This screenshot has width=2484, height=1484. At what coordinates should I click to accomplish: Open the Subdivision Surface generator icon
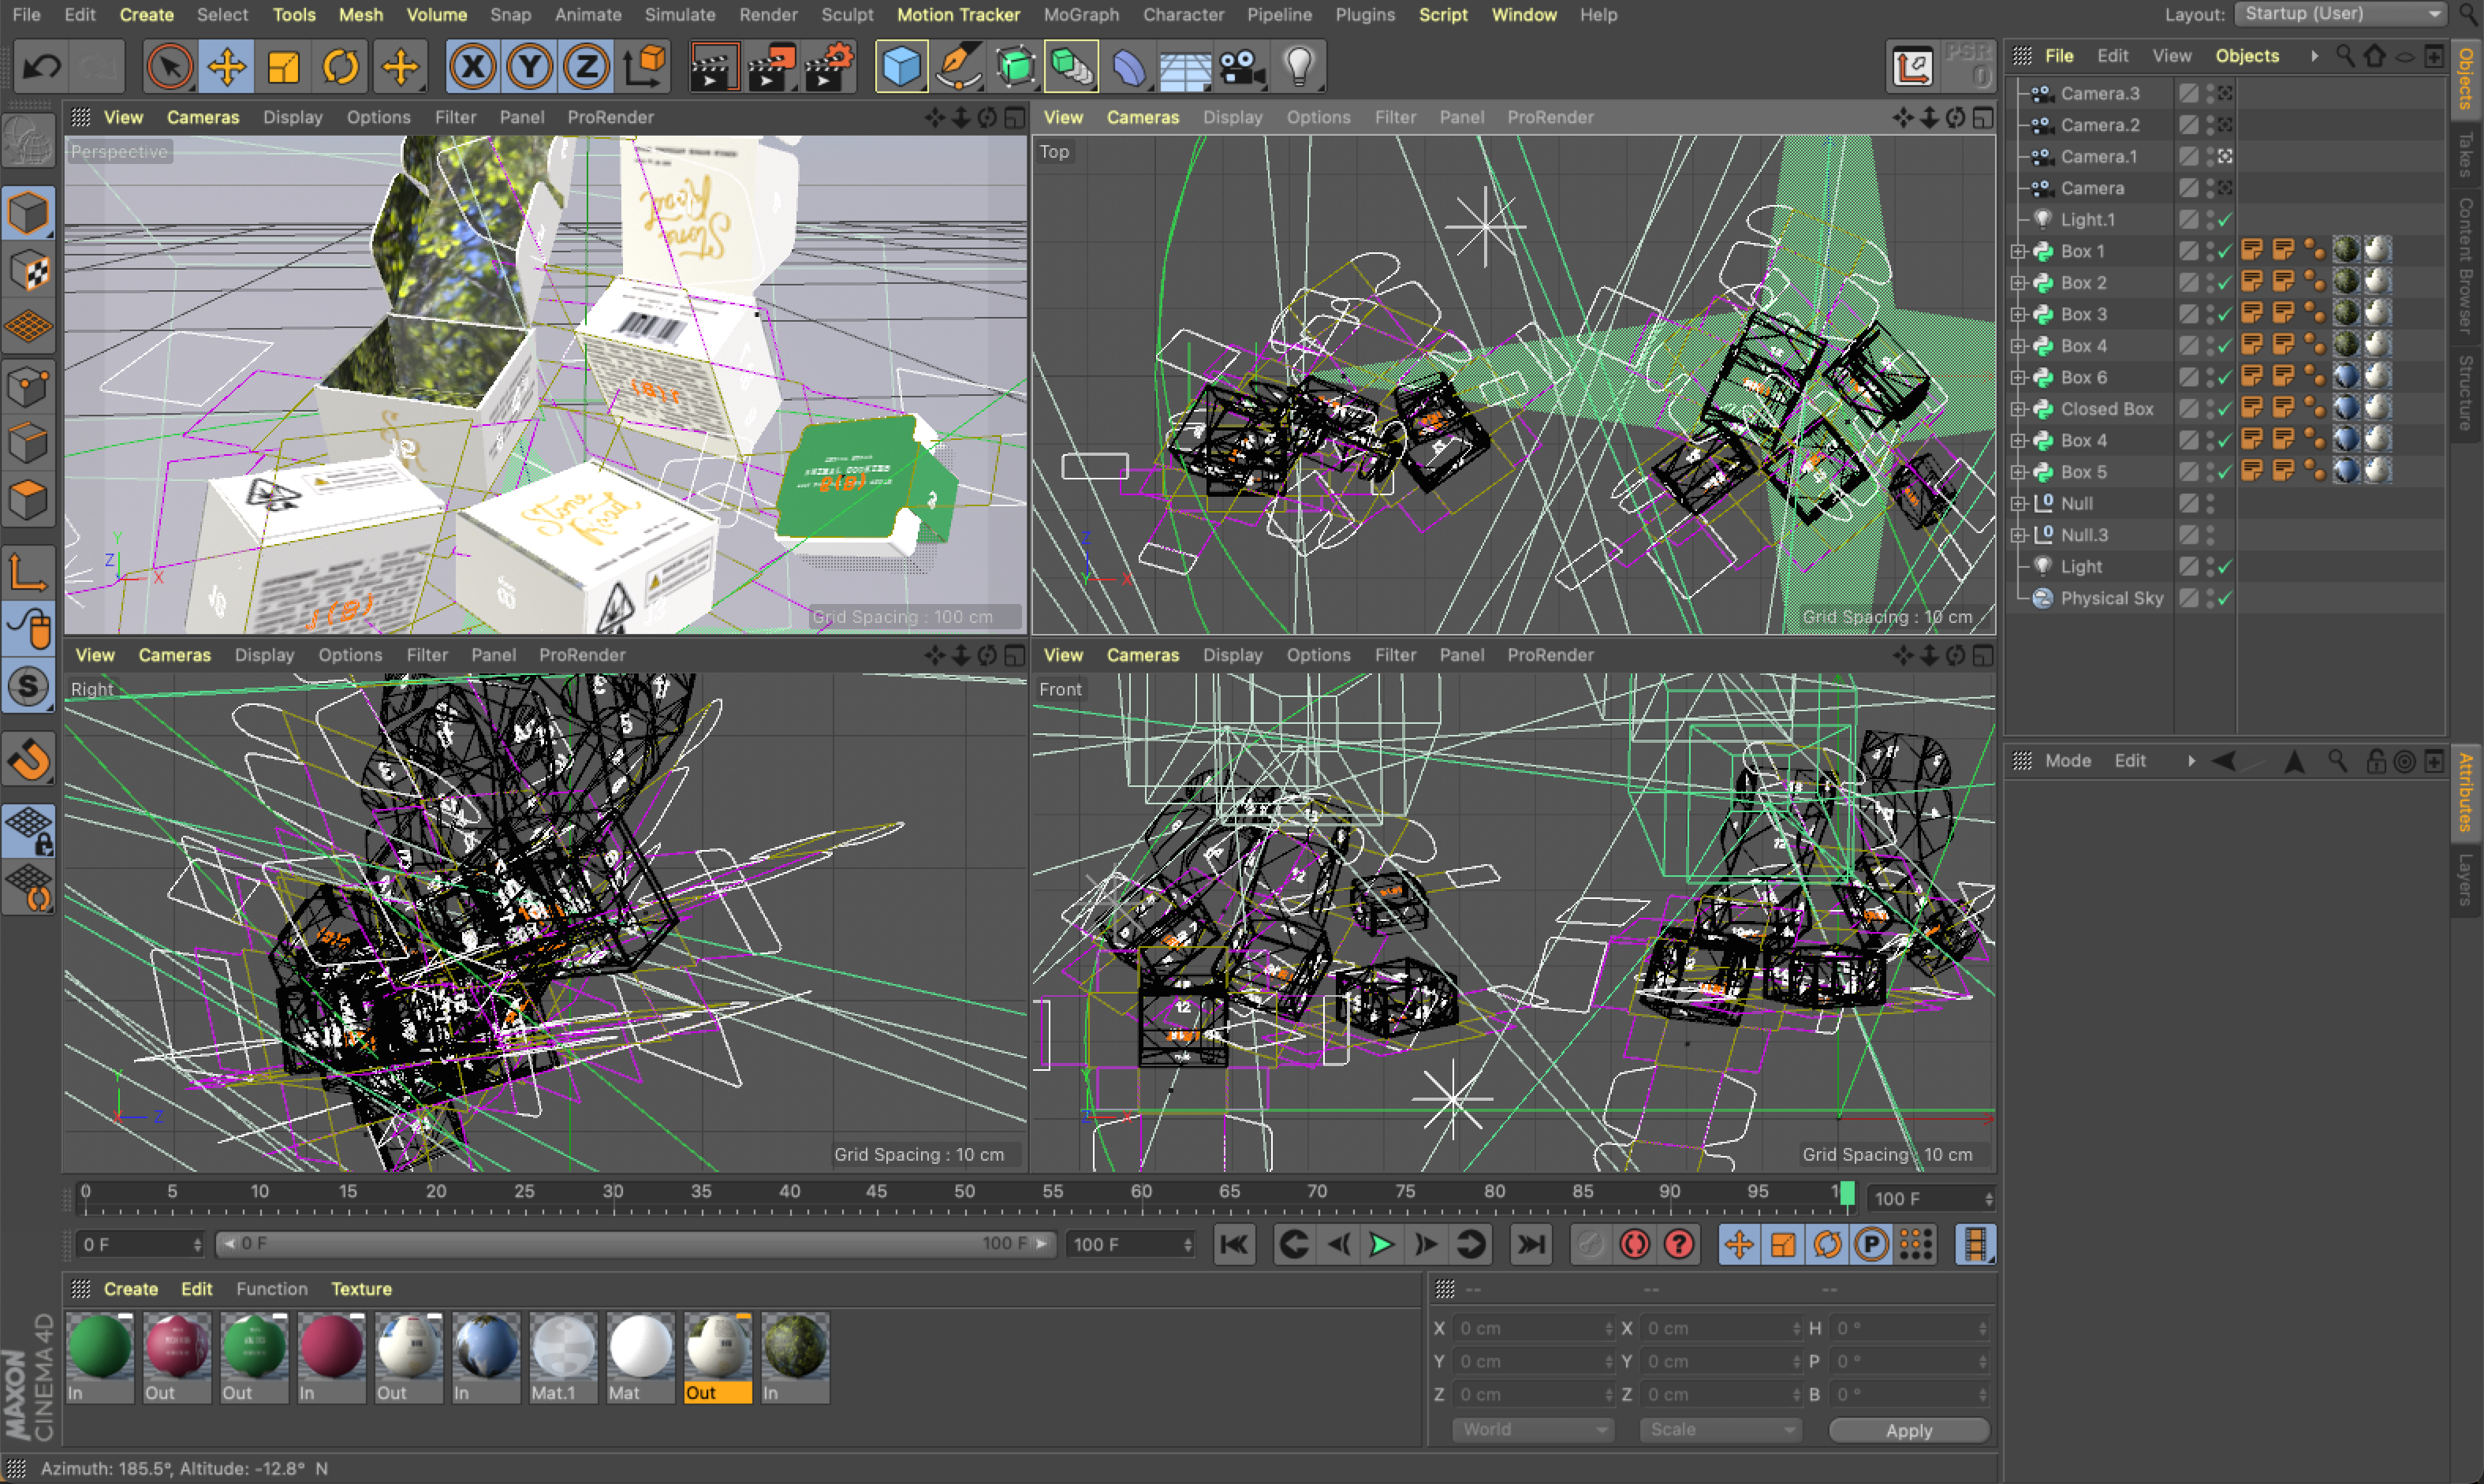[x=1015, y=68]
